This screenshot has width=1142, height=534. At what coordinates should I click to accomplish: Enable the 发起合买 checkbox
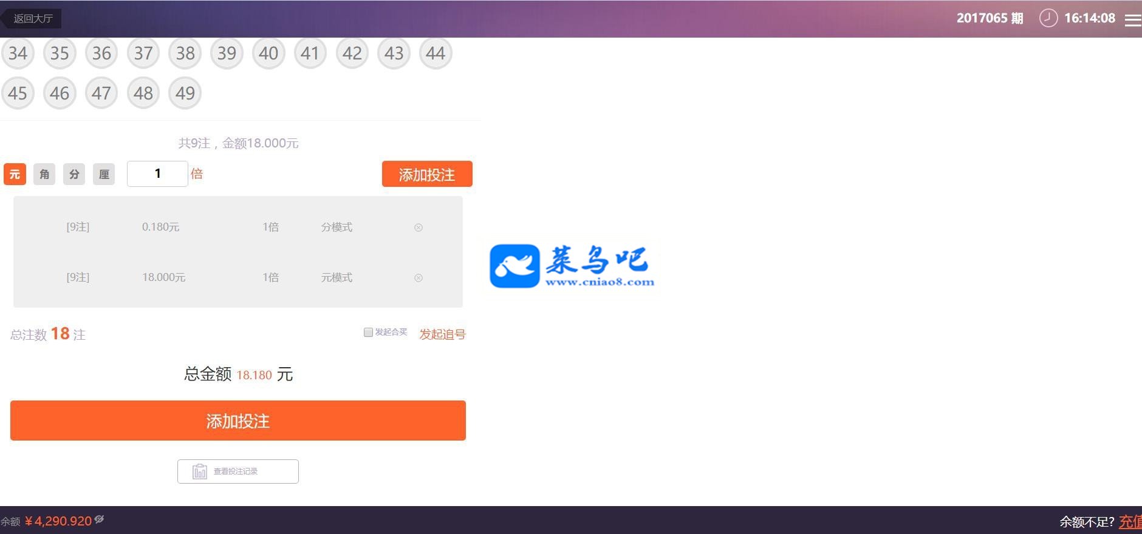368,333
